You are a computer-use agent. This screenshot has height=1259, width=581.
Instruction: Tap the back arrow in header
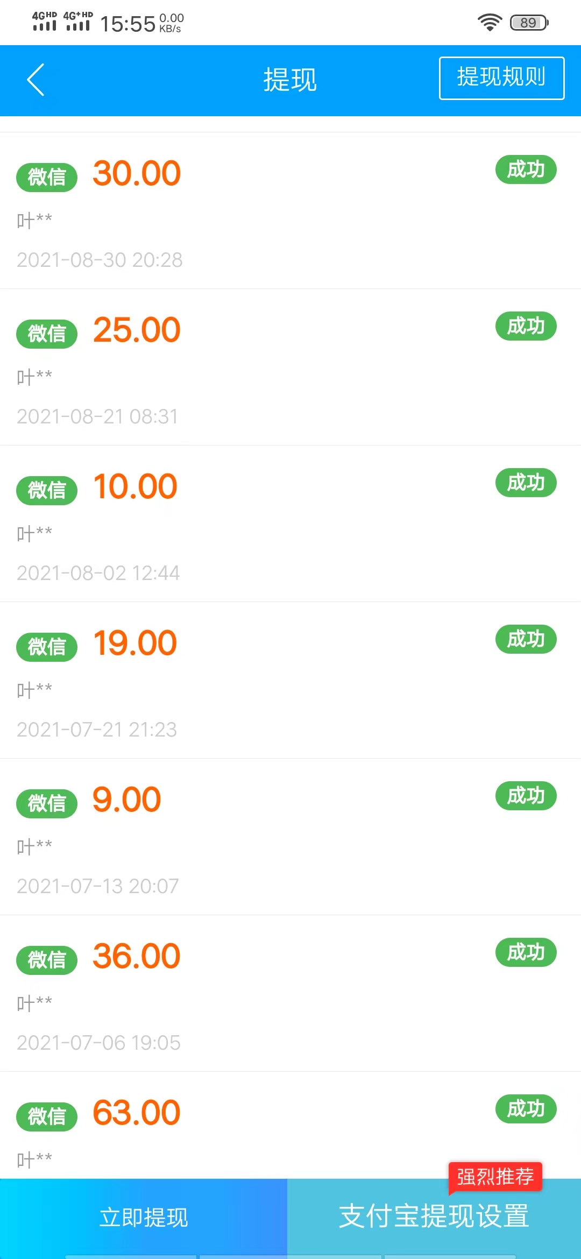36,80
